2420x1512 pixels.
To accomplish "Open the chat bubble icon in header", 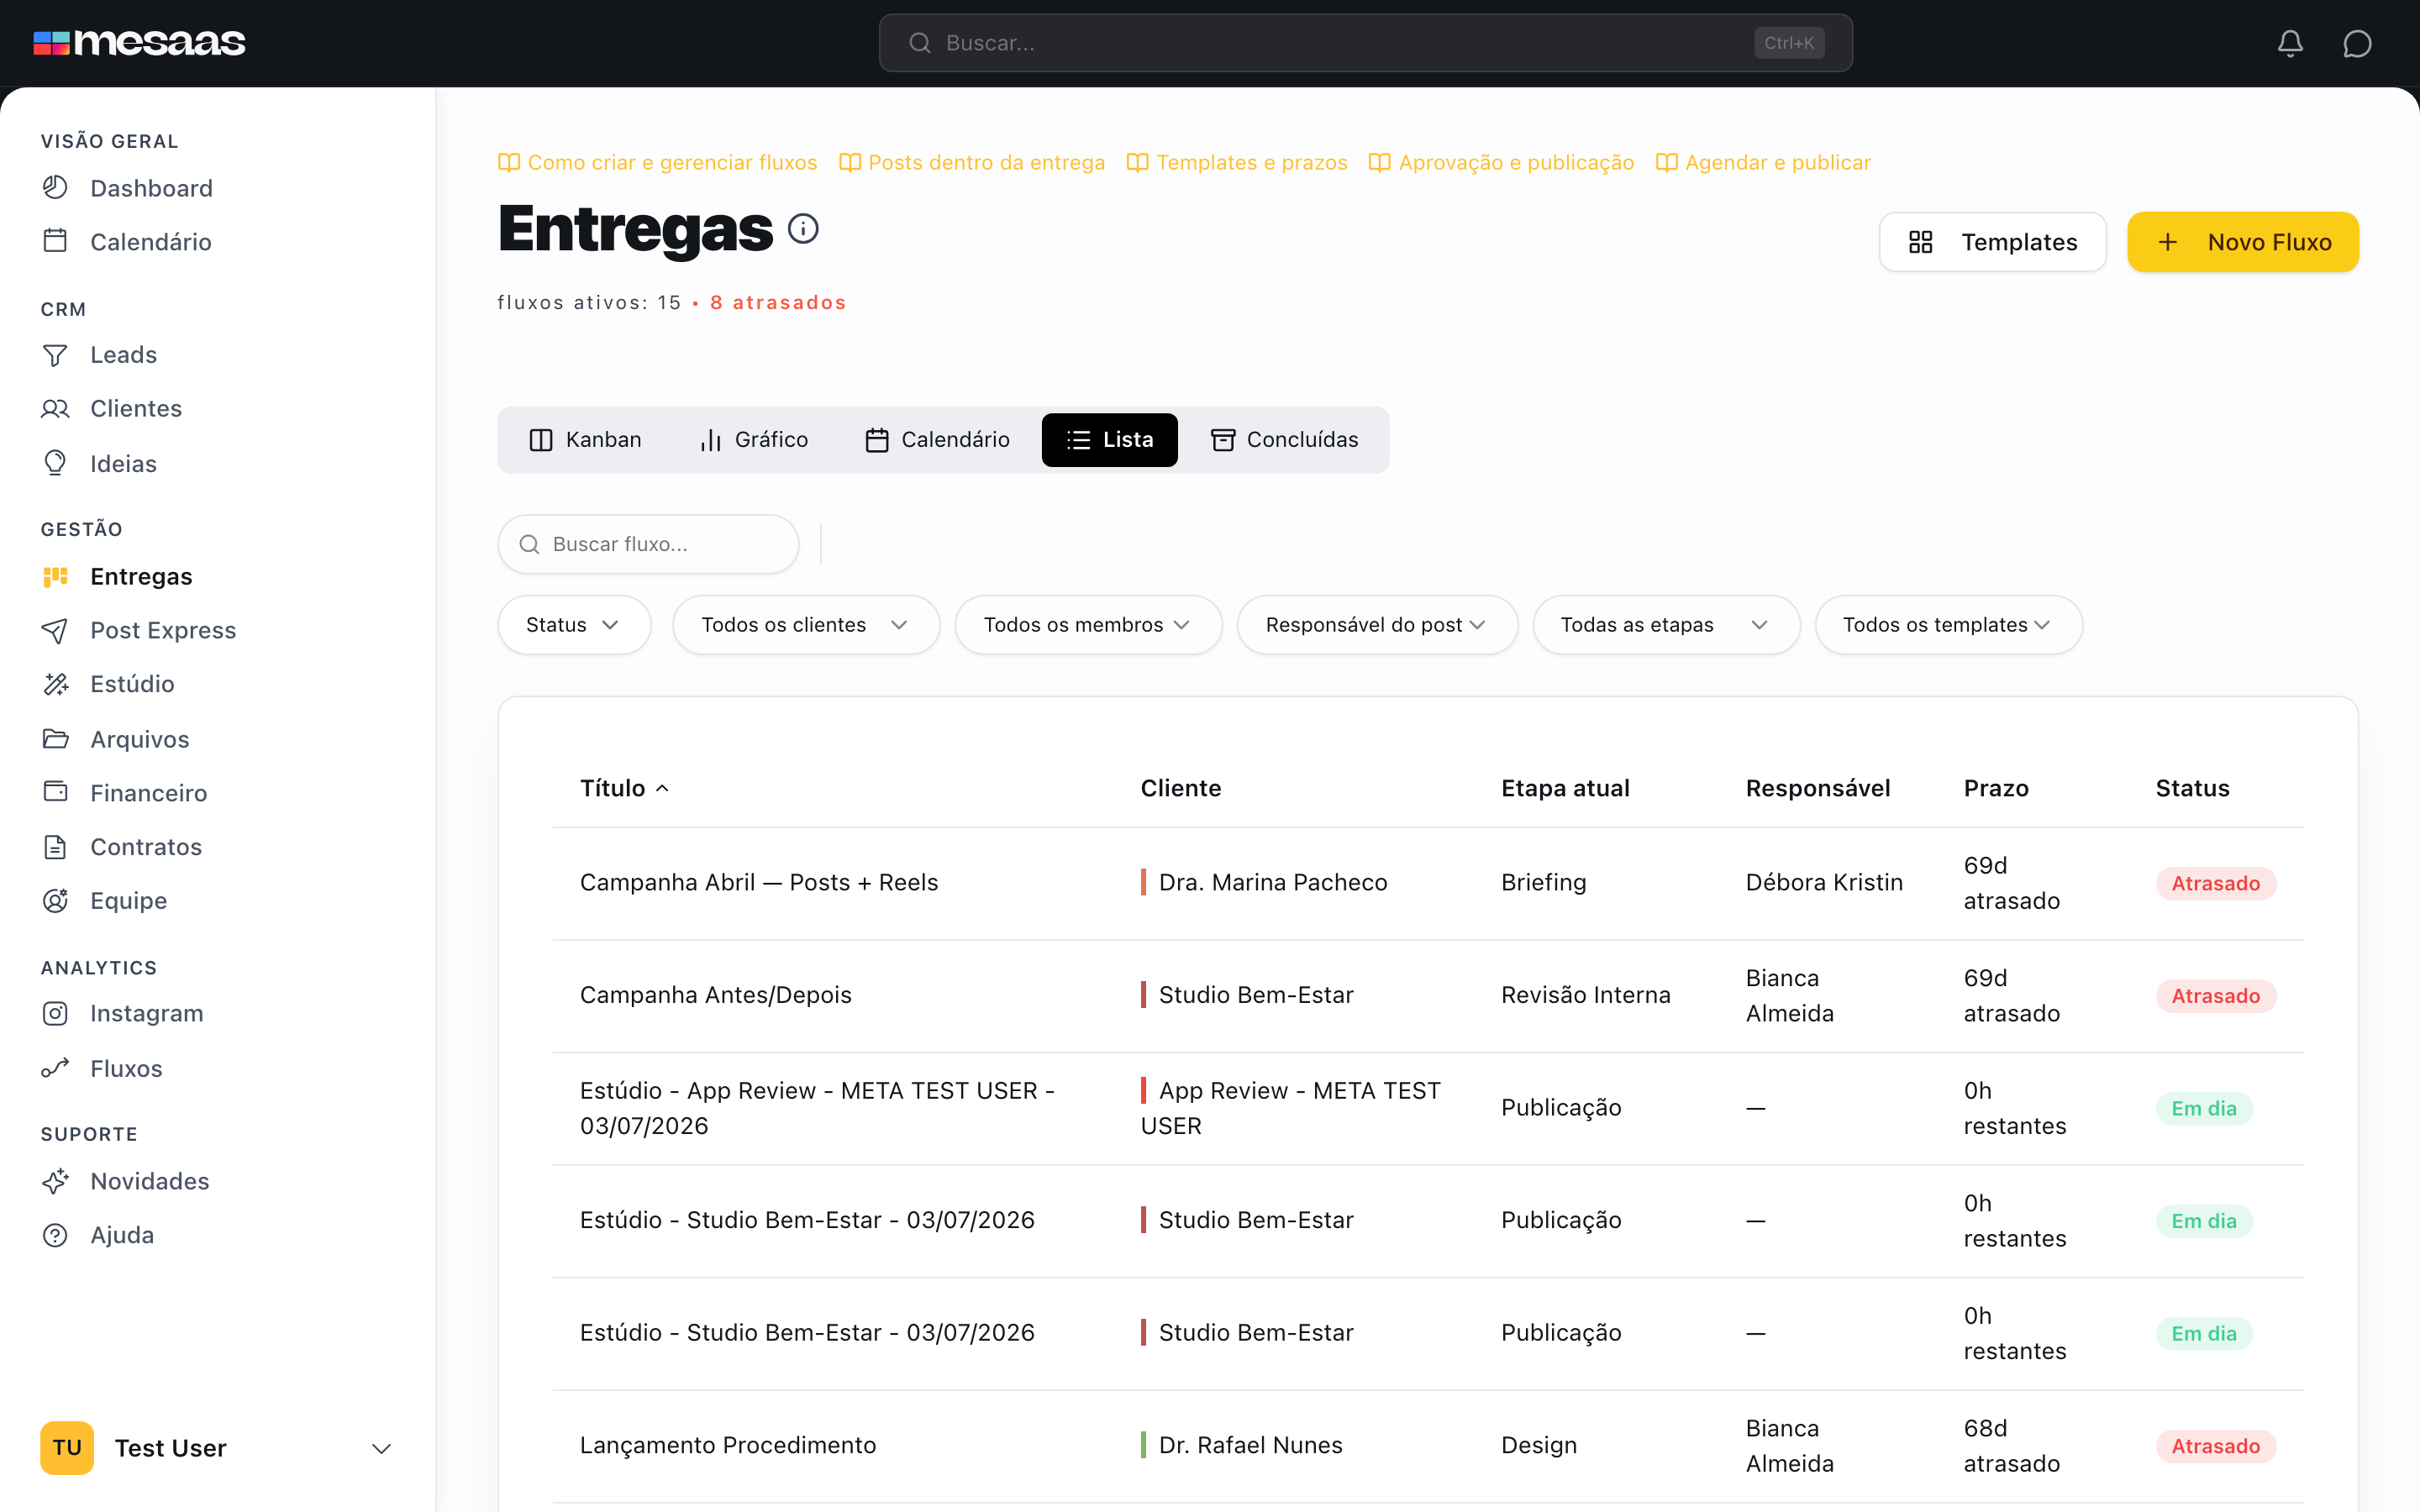I will pyautogui.click(x=2357, y=43).
